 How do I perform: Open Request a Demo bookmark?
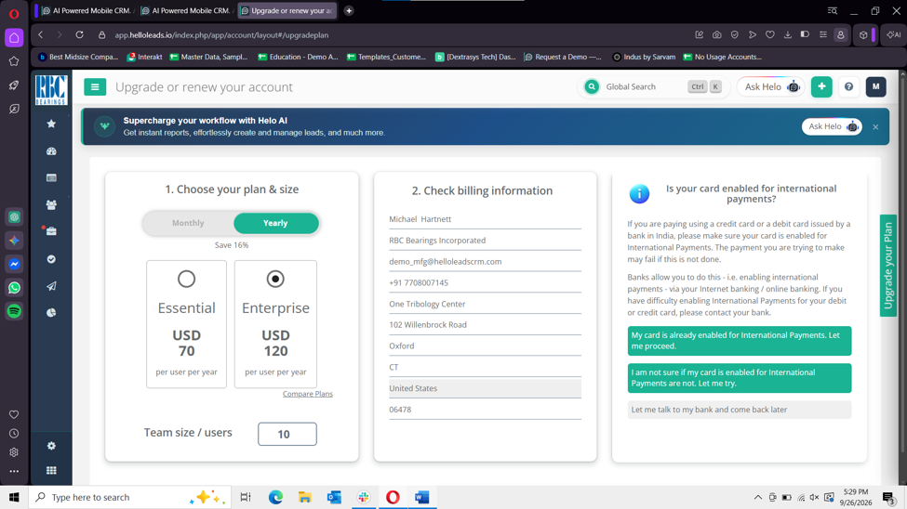point(563,57)
